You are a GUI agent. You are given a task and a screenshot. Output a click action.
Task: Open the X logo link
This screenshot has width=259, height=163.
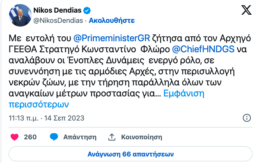[x=246, y=10]
